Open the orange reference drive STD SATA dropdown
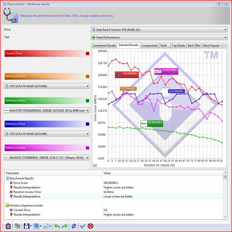This screenshot has width=232, height=232. tap(47, 86)
